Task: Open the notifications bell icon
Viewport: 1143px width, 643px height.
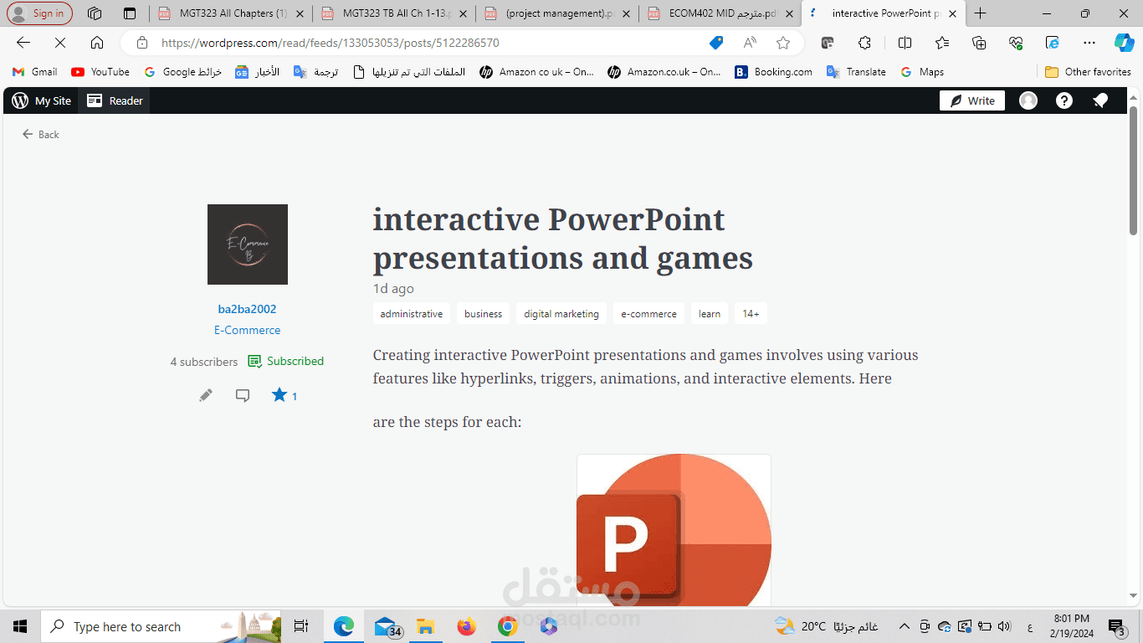Action: pos(1100,100)
